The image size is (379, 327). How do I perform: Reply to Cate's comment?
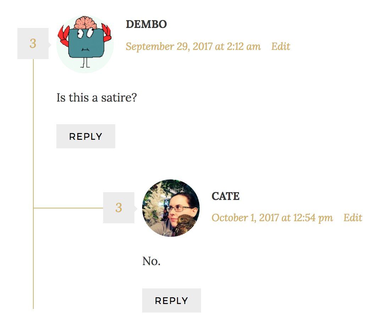point(171,300)
